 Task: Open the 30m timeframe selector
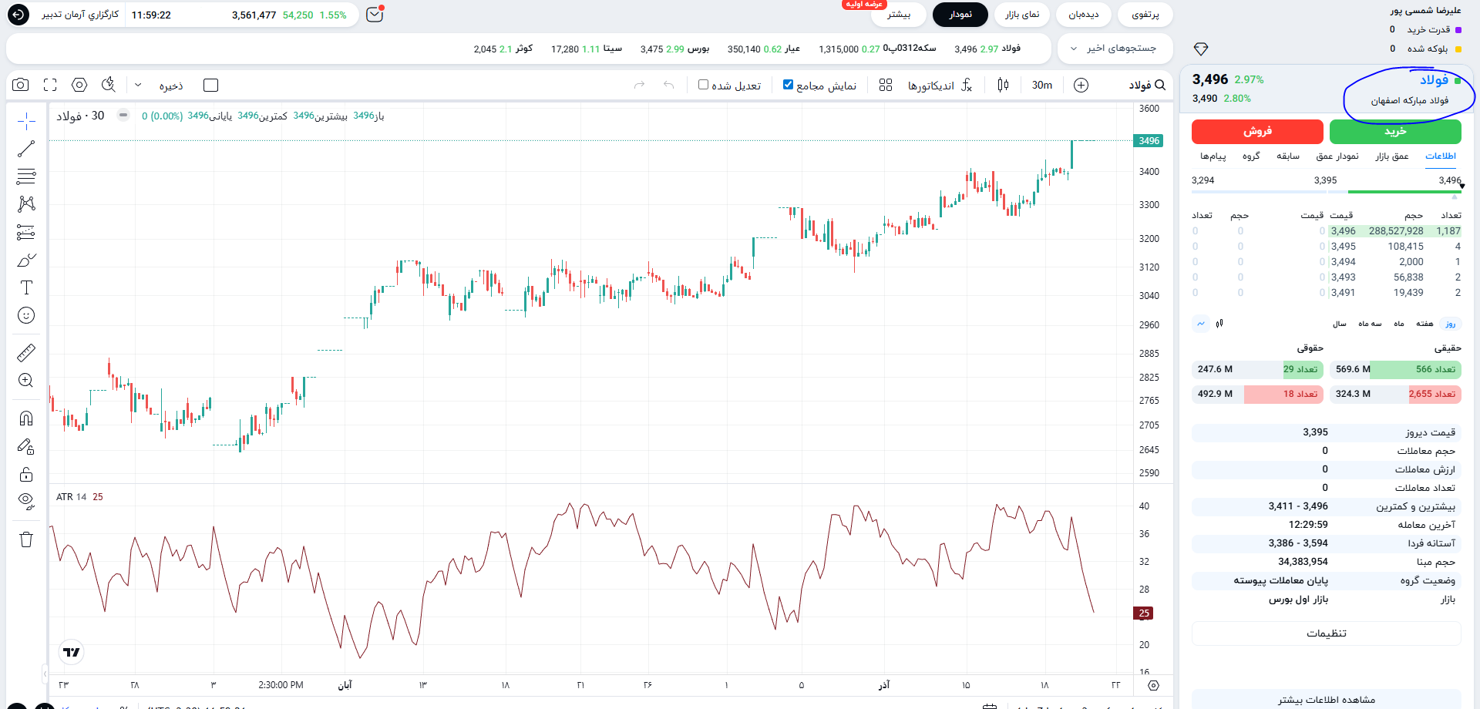click(1042, 85)
